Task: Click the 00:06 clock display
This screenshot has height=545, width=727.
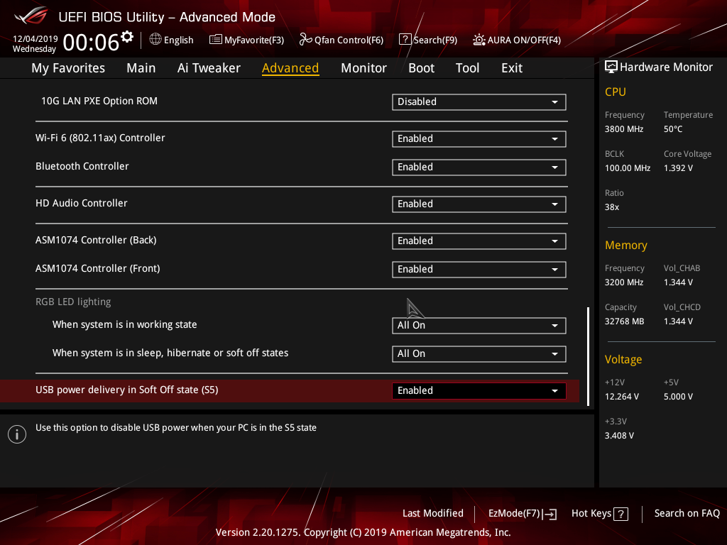Action: coord(91,42)
